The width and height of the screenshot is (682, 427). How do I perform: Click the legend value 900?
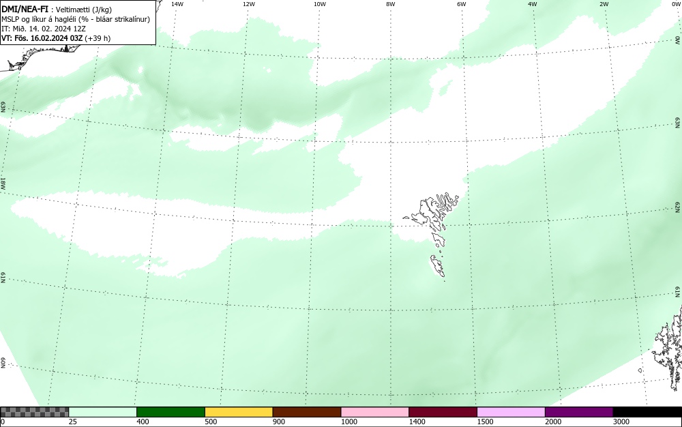(x=279, y=422)
